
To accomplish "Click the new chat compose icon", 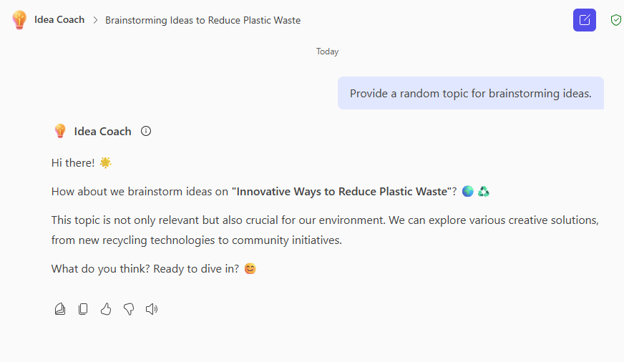I will (x=585, y=20).
